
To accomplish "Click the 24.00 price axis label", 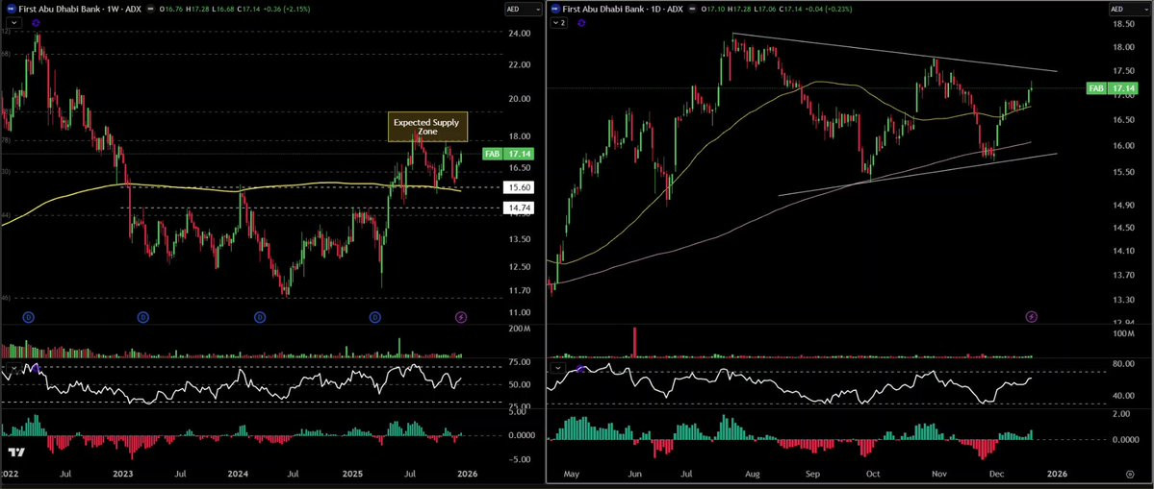I will pyautogui.click(x=518, y=33).
